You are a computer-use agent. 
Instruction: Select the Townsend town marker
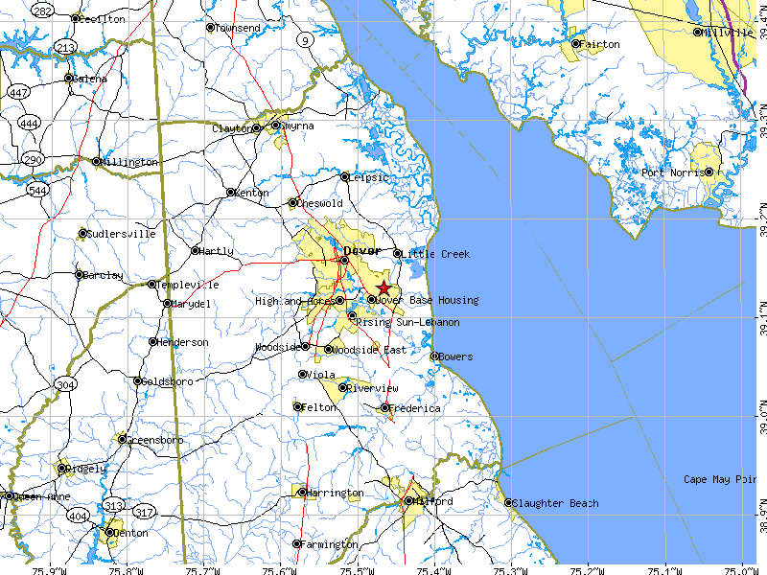tap(211, 28)
